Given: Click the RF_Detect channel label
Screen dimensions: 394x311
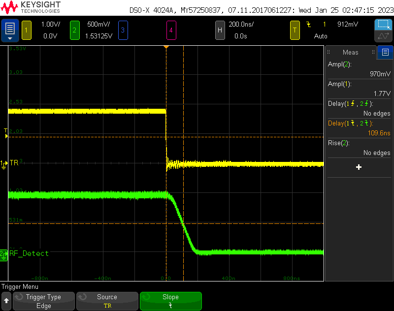Looking at the screenshot, I should [29, 253].
